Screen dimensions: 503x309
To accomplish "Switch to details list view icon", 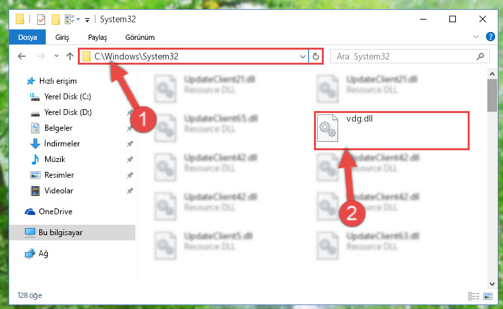I will [474, 296].
